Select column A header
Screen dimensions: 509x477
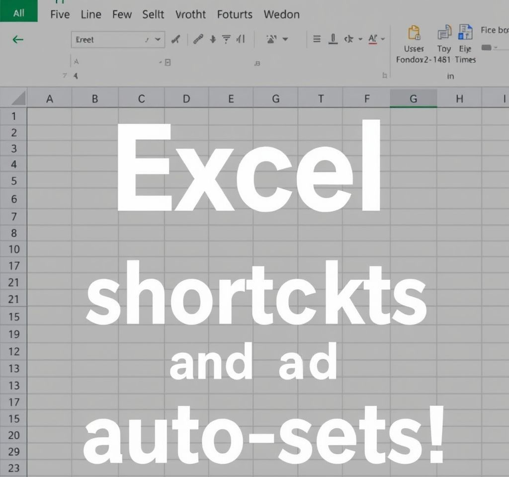pos(49,99)
